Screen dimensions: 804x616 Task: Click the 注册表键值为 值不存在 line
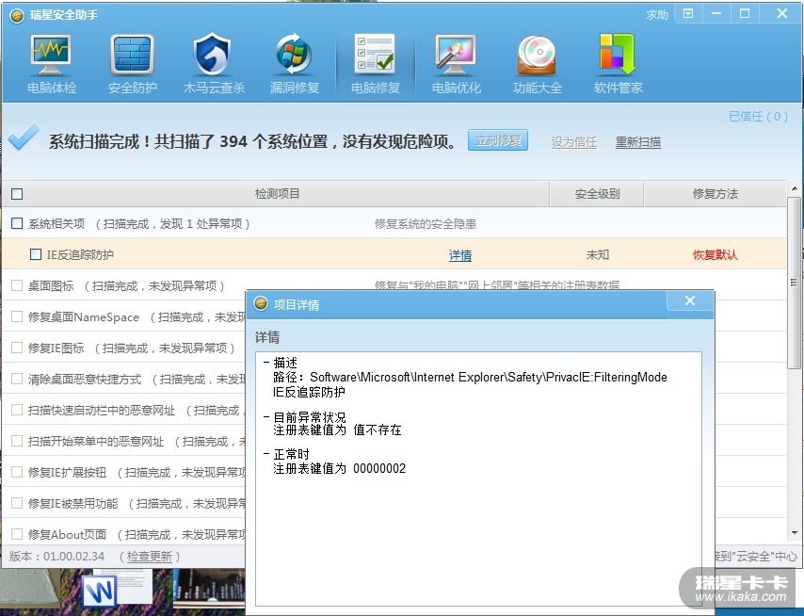pyautogui.click(x=337, y=430)
